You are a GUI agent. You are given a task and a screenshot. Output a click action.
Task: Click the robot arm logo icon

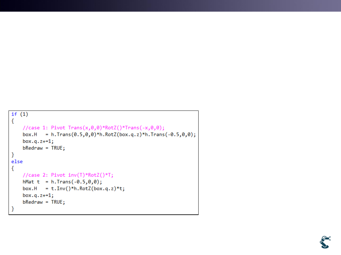tap(326, 242)
